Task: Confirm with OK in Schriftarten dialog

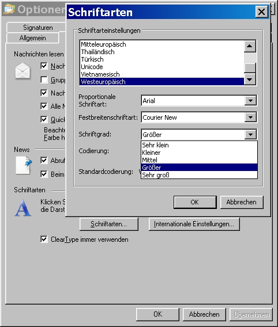Action: click(195, 202)
